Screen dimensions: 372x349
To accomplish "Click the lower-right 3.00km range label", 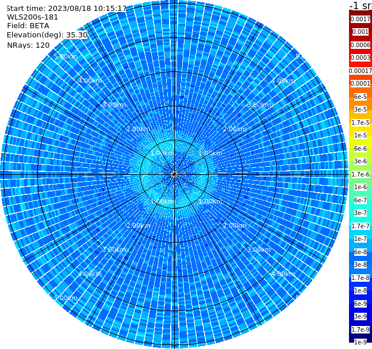I will pyautogui.click(x=259, y=250).
